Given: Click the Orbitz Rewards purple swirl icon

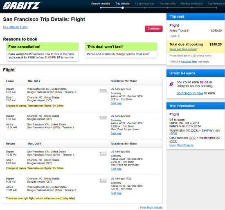Looking at the screenshot, I should (x=171, y=84).
